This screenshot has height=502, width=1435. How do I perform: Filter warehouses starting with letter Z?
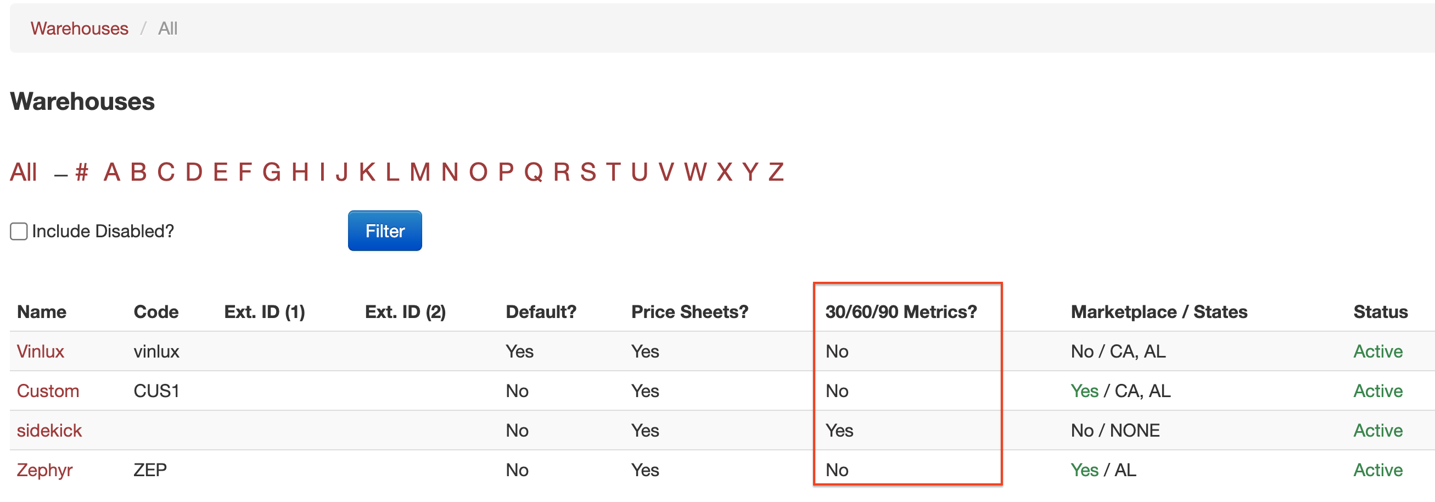(x=776, y=171)
